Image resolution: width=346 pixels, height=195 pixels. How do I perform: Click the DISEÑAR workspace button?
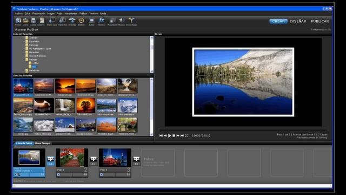[x=298, y=21]
